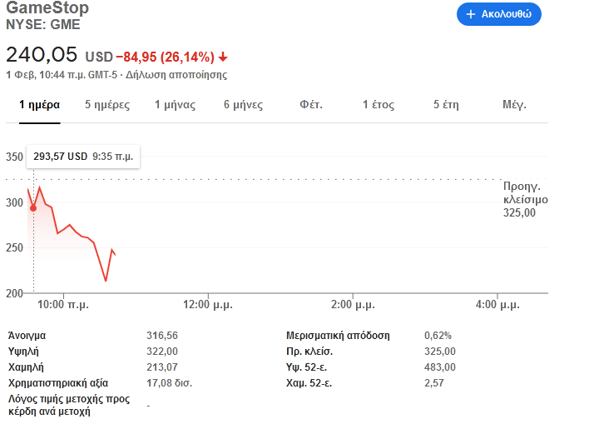This screenshot has width=589, height=429.
Task: Click the 350 y-axis label
Action: click(14, 157)
